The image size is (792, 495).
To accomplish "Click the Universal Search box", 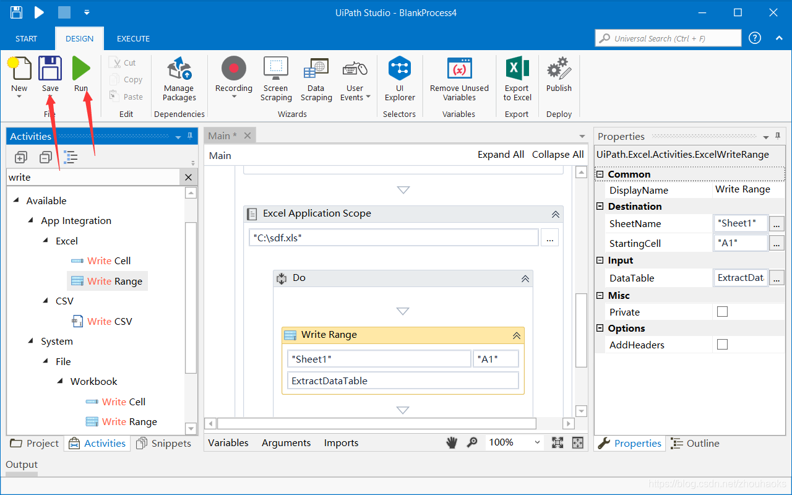I will point(668,38).
